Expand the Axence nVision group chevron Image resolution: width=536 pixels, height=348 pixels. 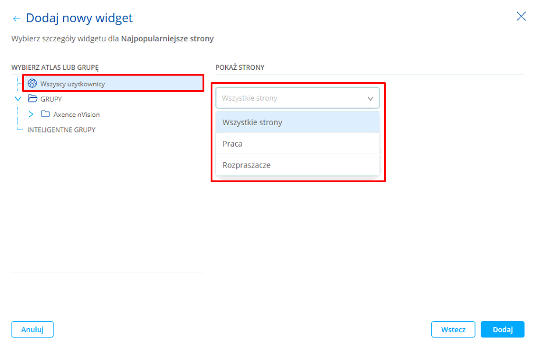pos(31,114)
